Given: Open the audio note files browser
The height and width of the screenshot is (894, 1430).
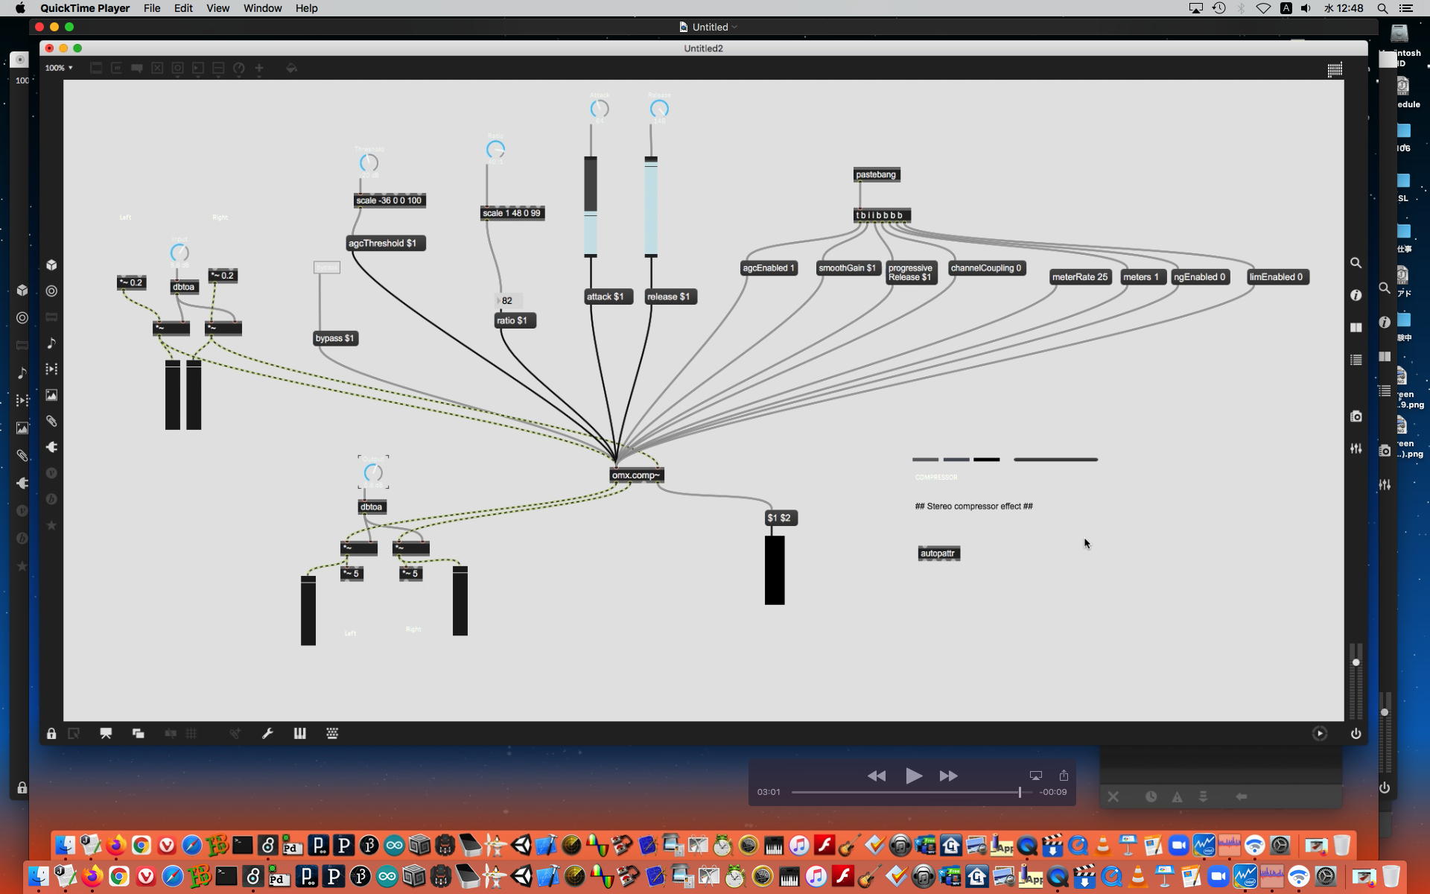Looking at the screenshot, I should [x=51, y=343].
